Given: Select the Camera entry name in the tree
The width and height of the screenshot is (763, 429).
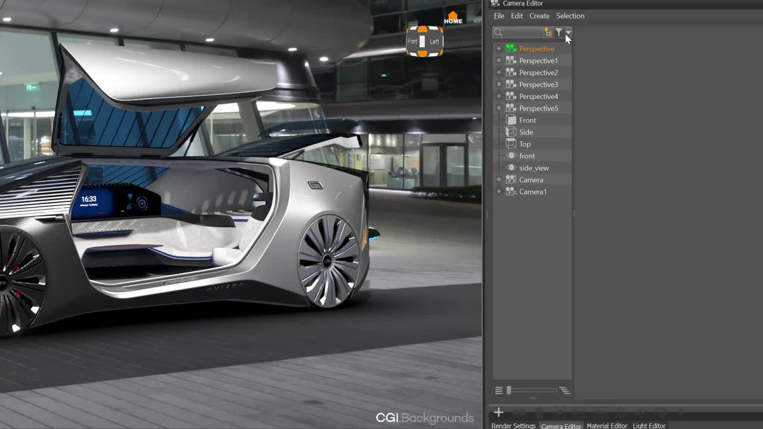Looking at the screenshot, I should point(531,179).
